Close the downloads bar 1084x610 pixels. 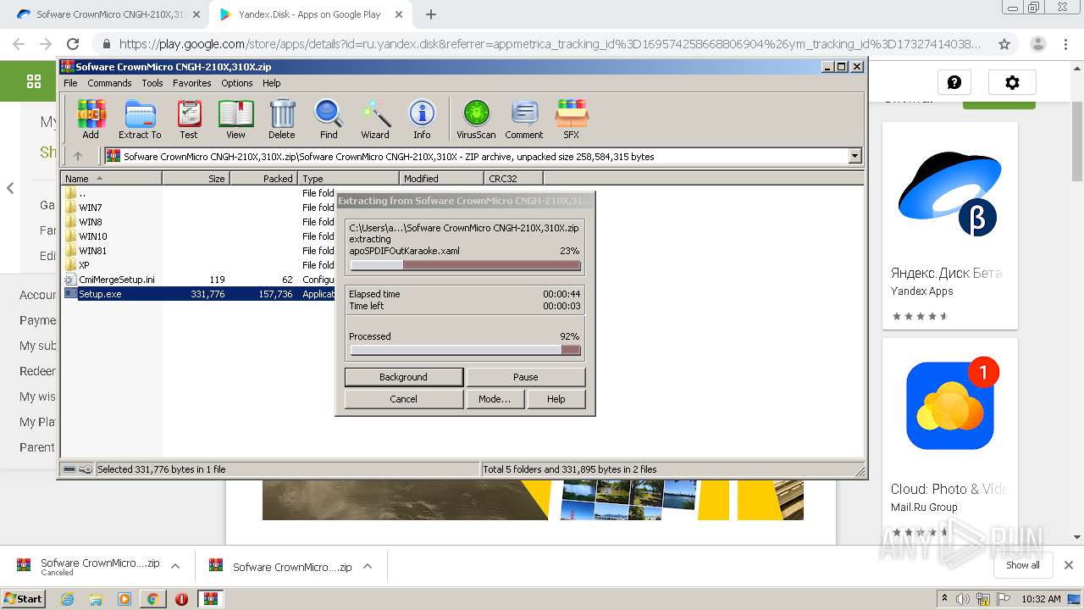click(1069, 565)
